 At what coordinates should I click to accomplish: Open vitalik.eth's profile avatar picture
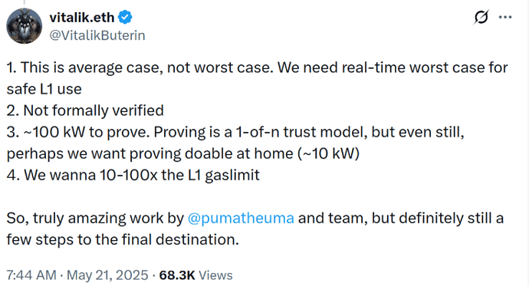pos(24,26)
